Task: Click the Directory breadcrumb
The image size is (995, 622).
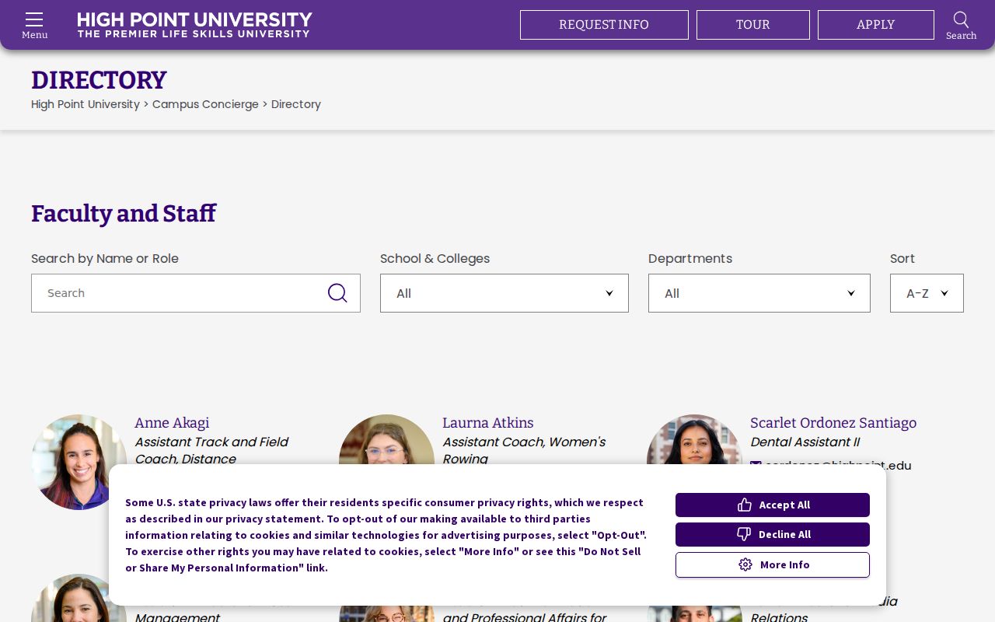Action: pos(296,104)
